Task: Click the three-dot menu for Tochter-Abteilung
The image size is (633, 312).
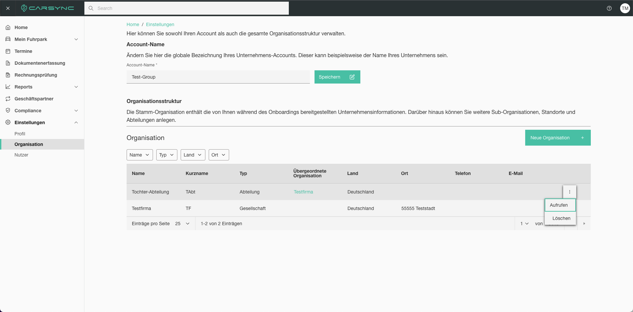Action: tap(569, 192)
